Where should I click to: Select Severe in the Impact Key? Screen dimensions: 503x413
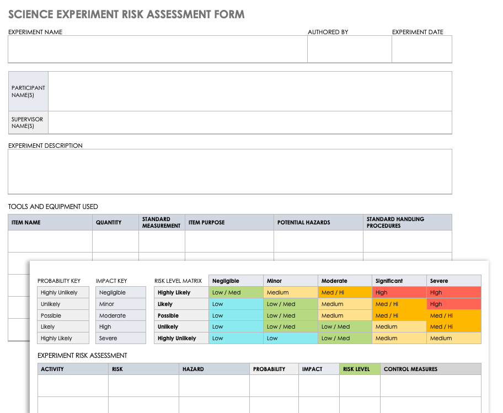120,338
